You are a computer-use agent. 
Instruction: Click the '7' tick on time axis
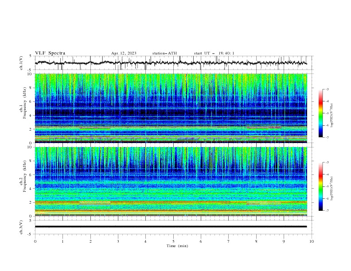tap(229, 241)
